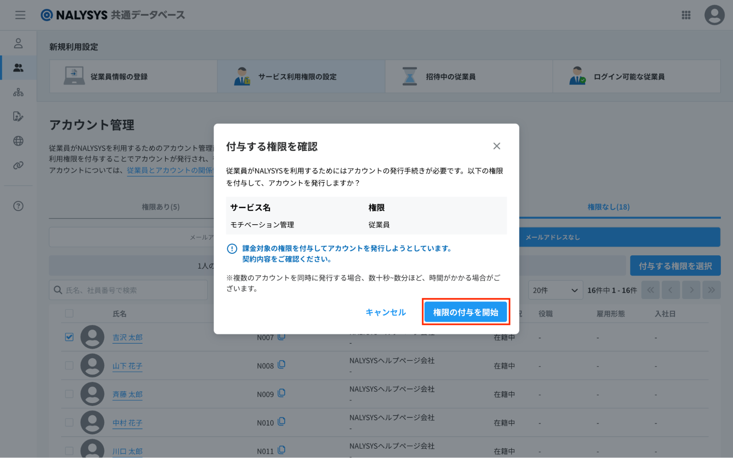
Task: Open the link chain sidebar icon
Action: (x=18, y=166)
